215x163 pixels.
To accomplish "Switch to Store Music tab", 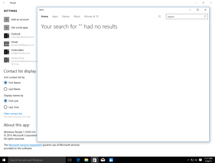I will click(x=77, y=16).
